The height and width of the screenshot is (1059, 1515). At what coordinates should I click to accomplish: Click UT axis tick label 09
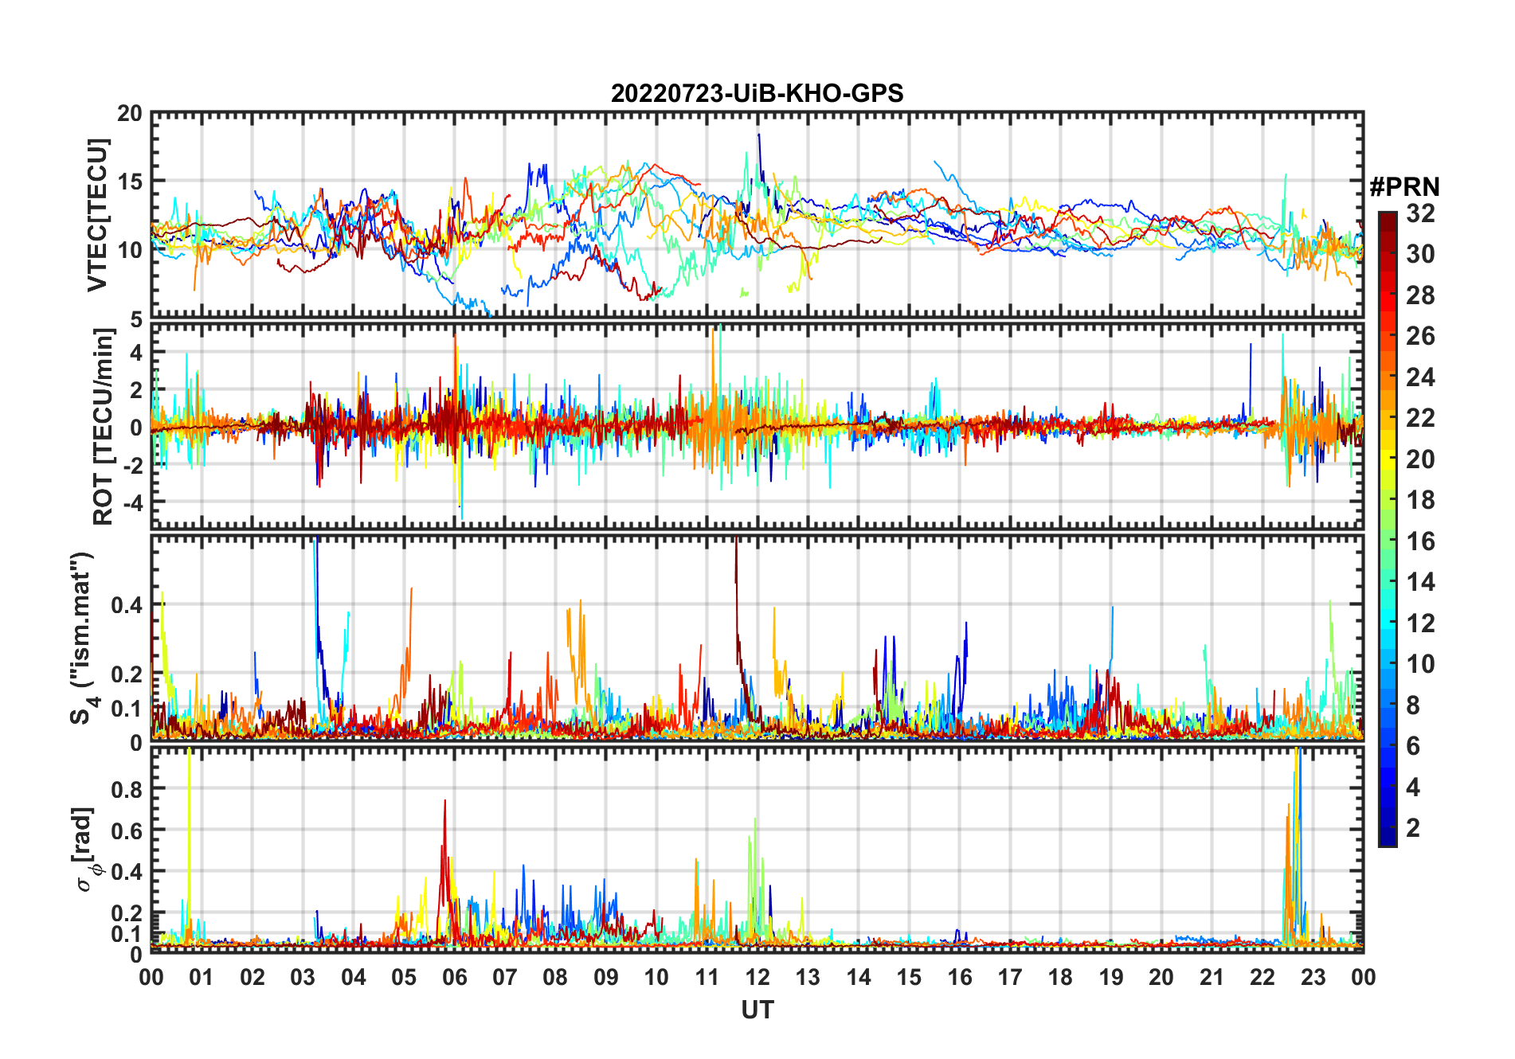point(606,977)
